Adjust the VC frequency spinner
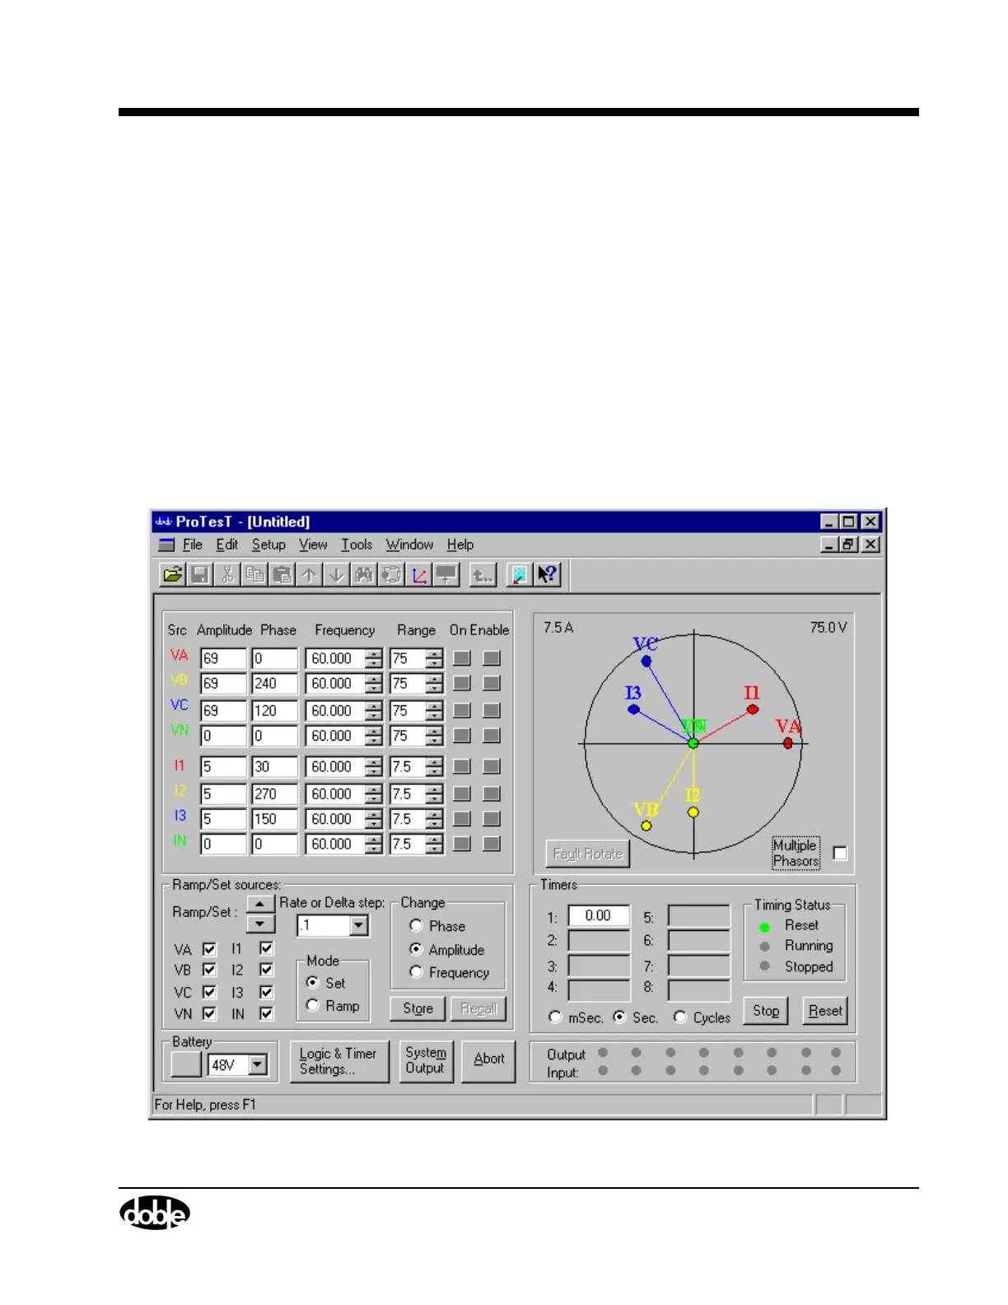 pyautogui.click(x=374, y=710)
